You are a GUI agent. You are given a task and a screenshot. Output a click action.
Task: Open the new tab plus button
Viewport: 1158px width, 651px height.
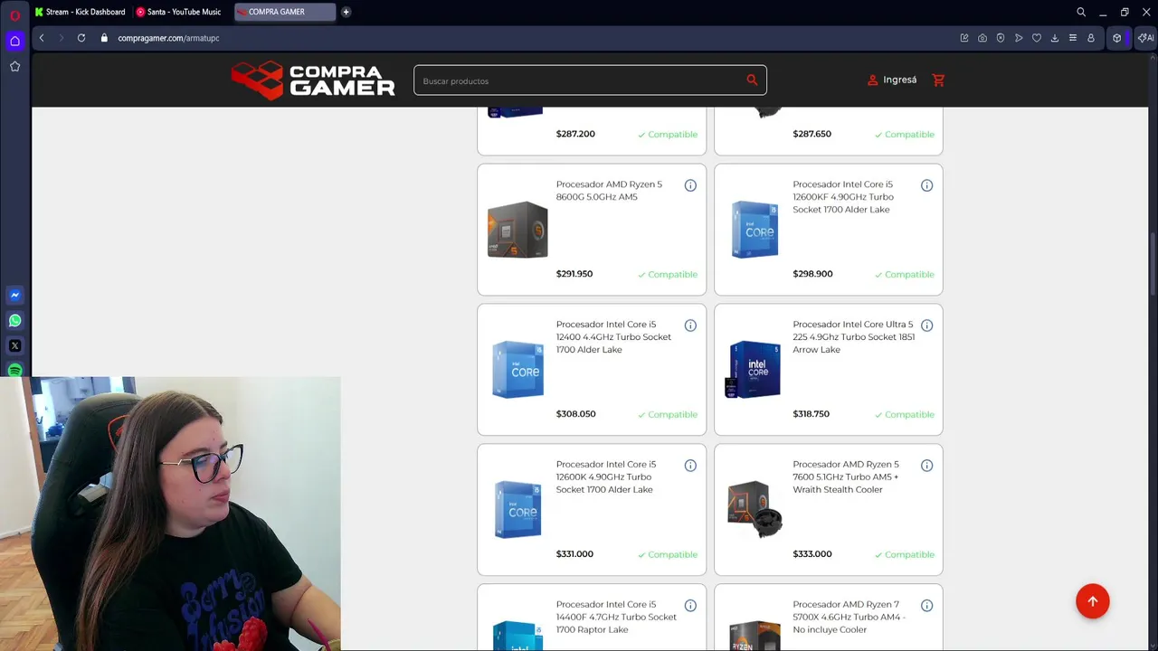tap(346, 12)
